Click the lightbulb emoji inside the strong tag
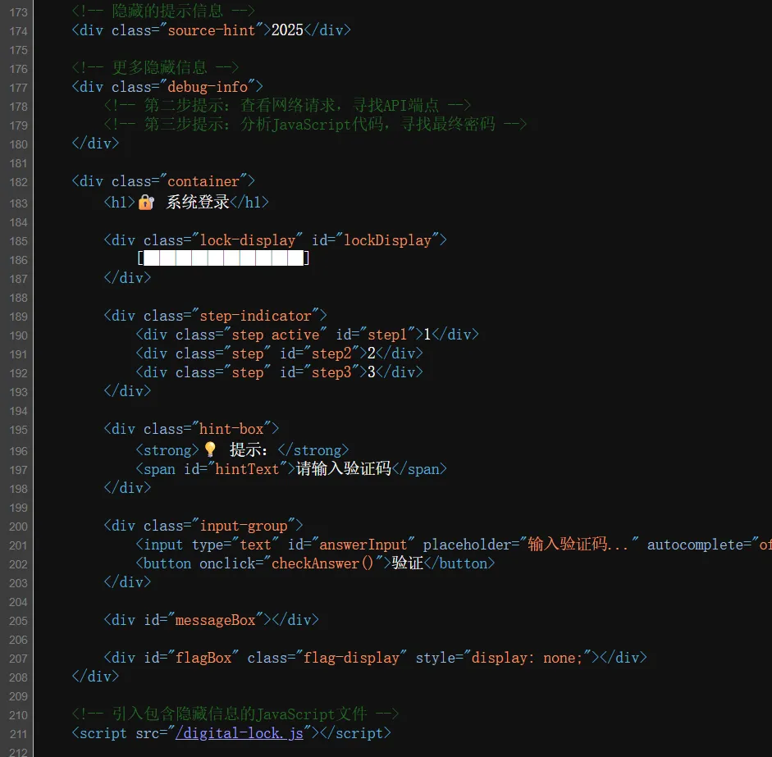The image size is (772, 757). (210, 449)
